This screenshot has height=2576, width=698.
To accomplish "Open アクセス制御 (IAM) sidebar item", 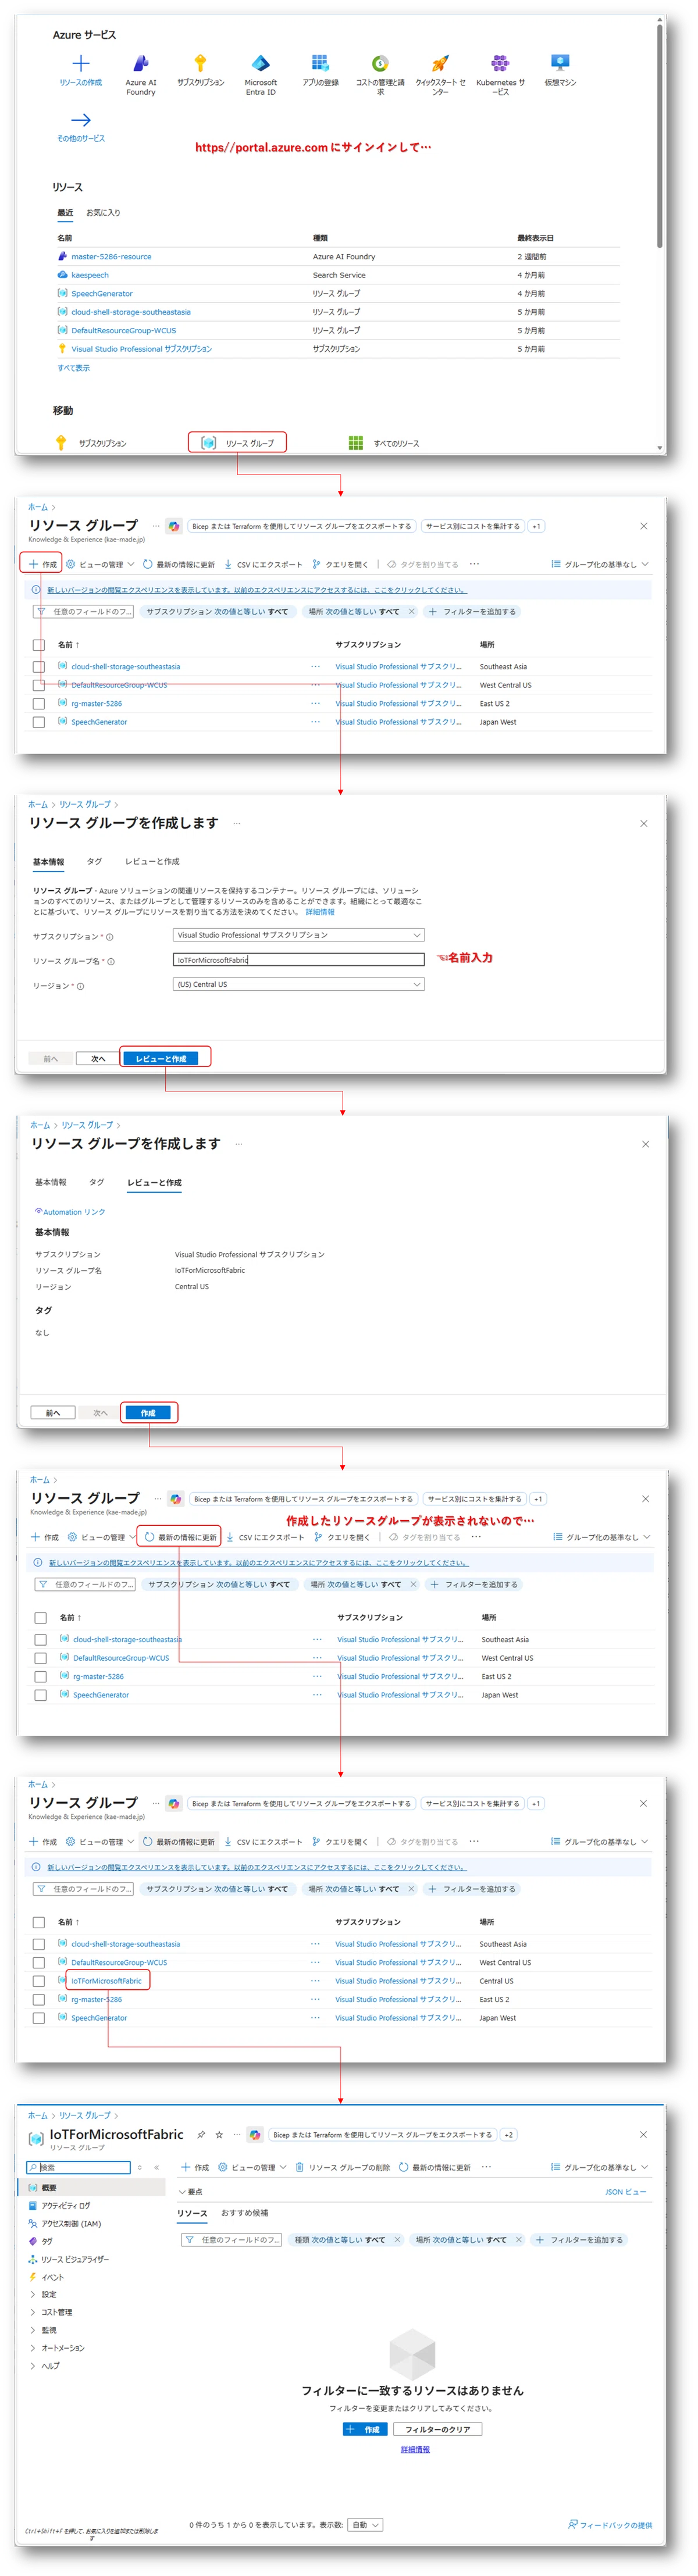I will pos(70,2223).
